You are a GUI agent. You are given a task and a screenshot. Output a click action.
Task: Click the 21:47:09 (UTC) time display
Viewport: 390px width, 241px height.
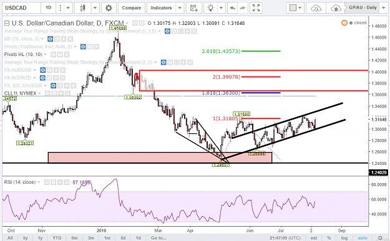coord(285,238)
